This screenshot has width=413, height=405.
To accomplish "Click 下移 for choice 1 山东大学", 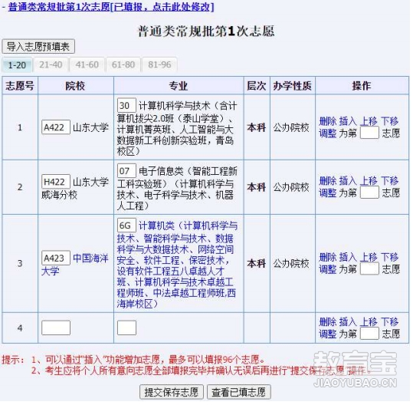I will pos(390,121).
